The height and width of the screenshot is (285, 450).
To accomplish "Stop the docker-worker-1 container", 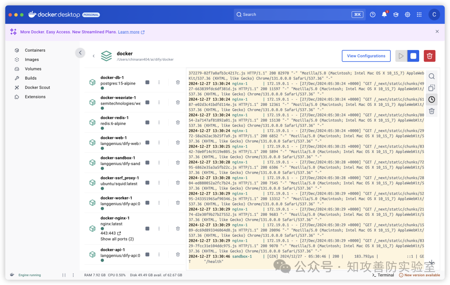I will click(x=147, y=203).
